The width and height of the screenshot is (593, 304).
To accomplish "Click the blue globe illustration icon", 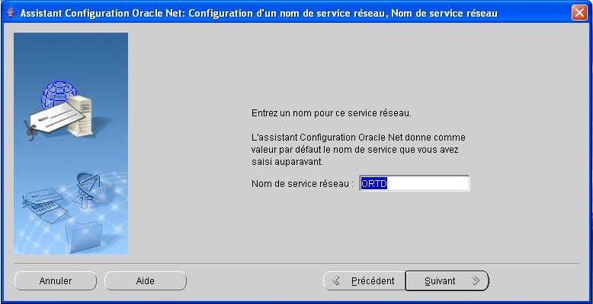I will [58, 94].
